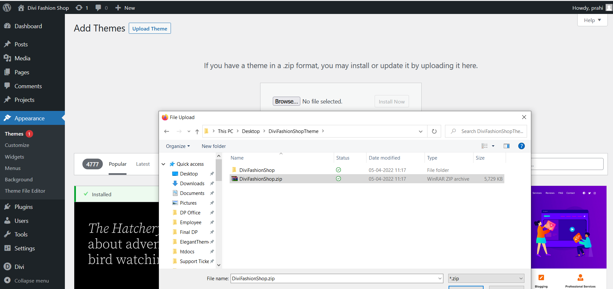Open the updates indicator in admin bar
The width and height of the screenshot is (613, 289).
(x=82, y=8)
